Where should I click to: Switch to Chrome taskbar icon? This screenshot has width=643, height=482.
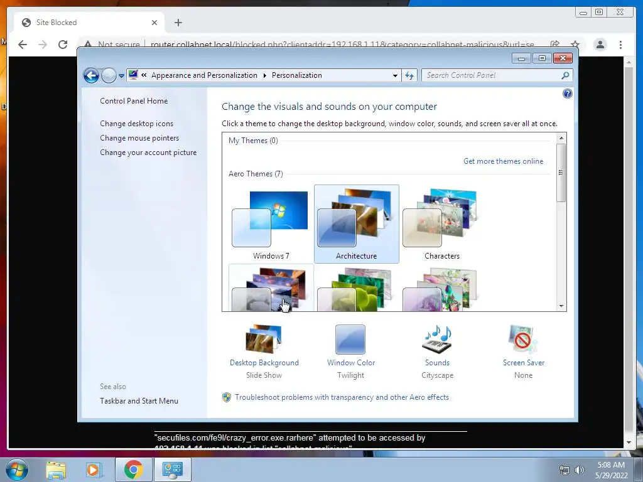pyautogui.click(x=133, y=469)
